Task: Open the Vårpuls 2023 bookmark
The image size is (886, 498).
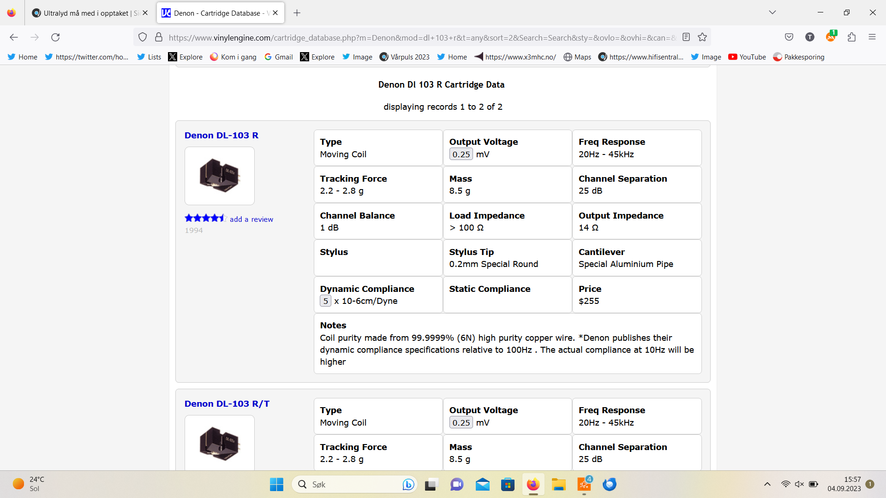Action: [405, 57]
